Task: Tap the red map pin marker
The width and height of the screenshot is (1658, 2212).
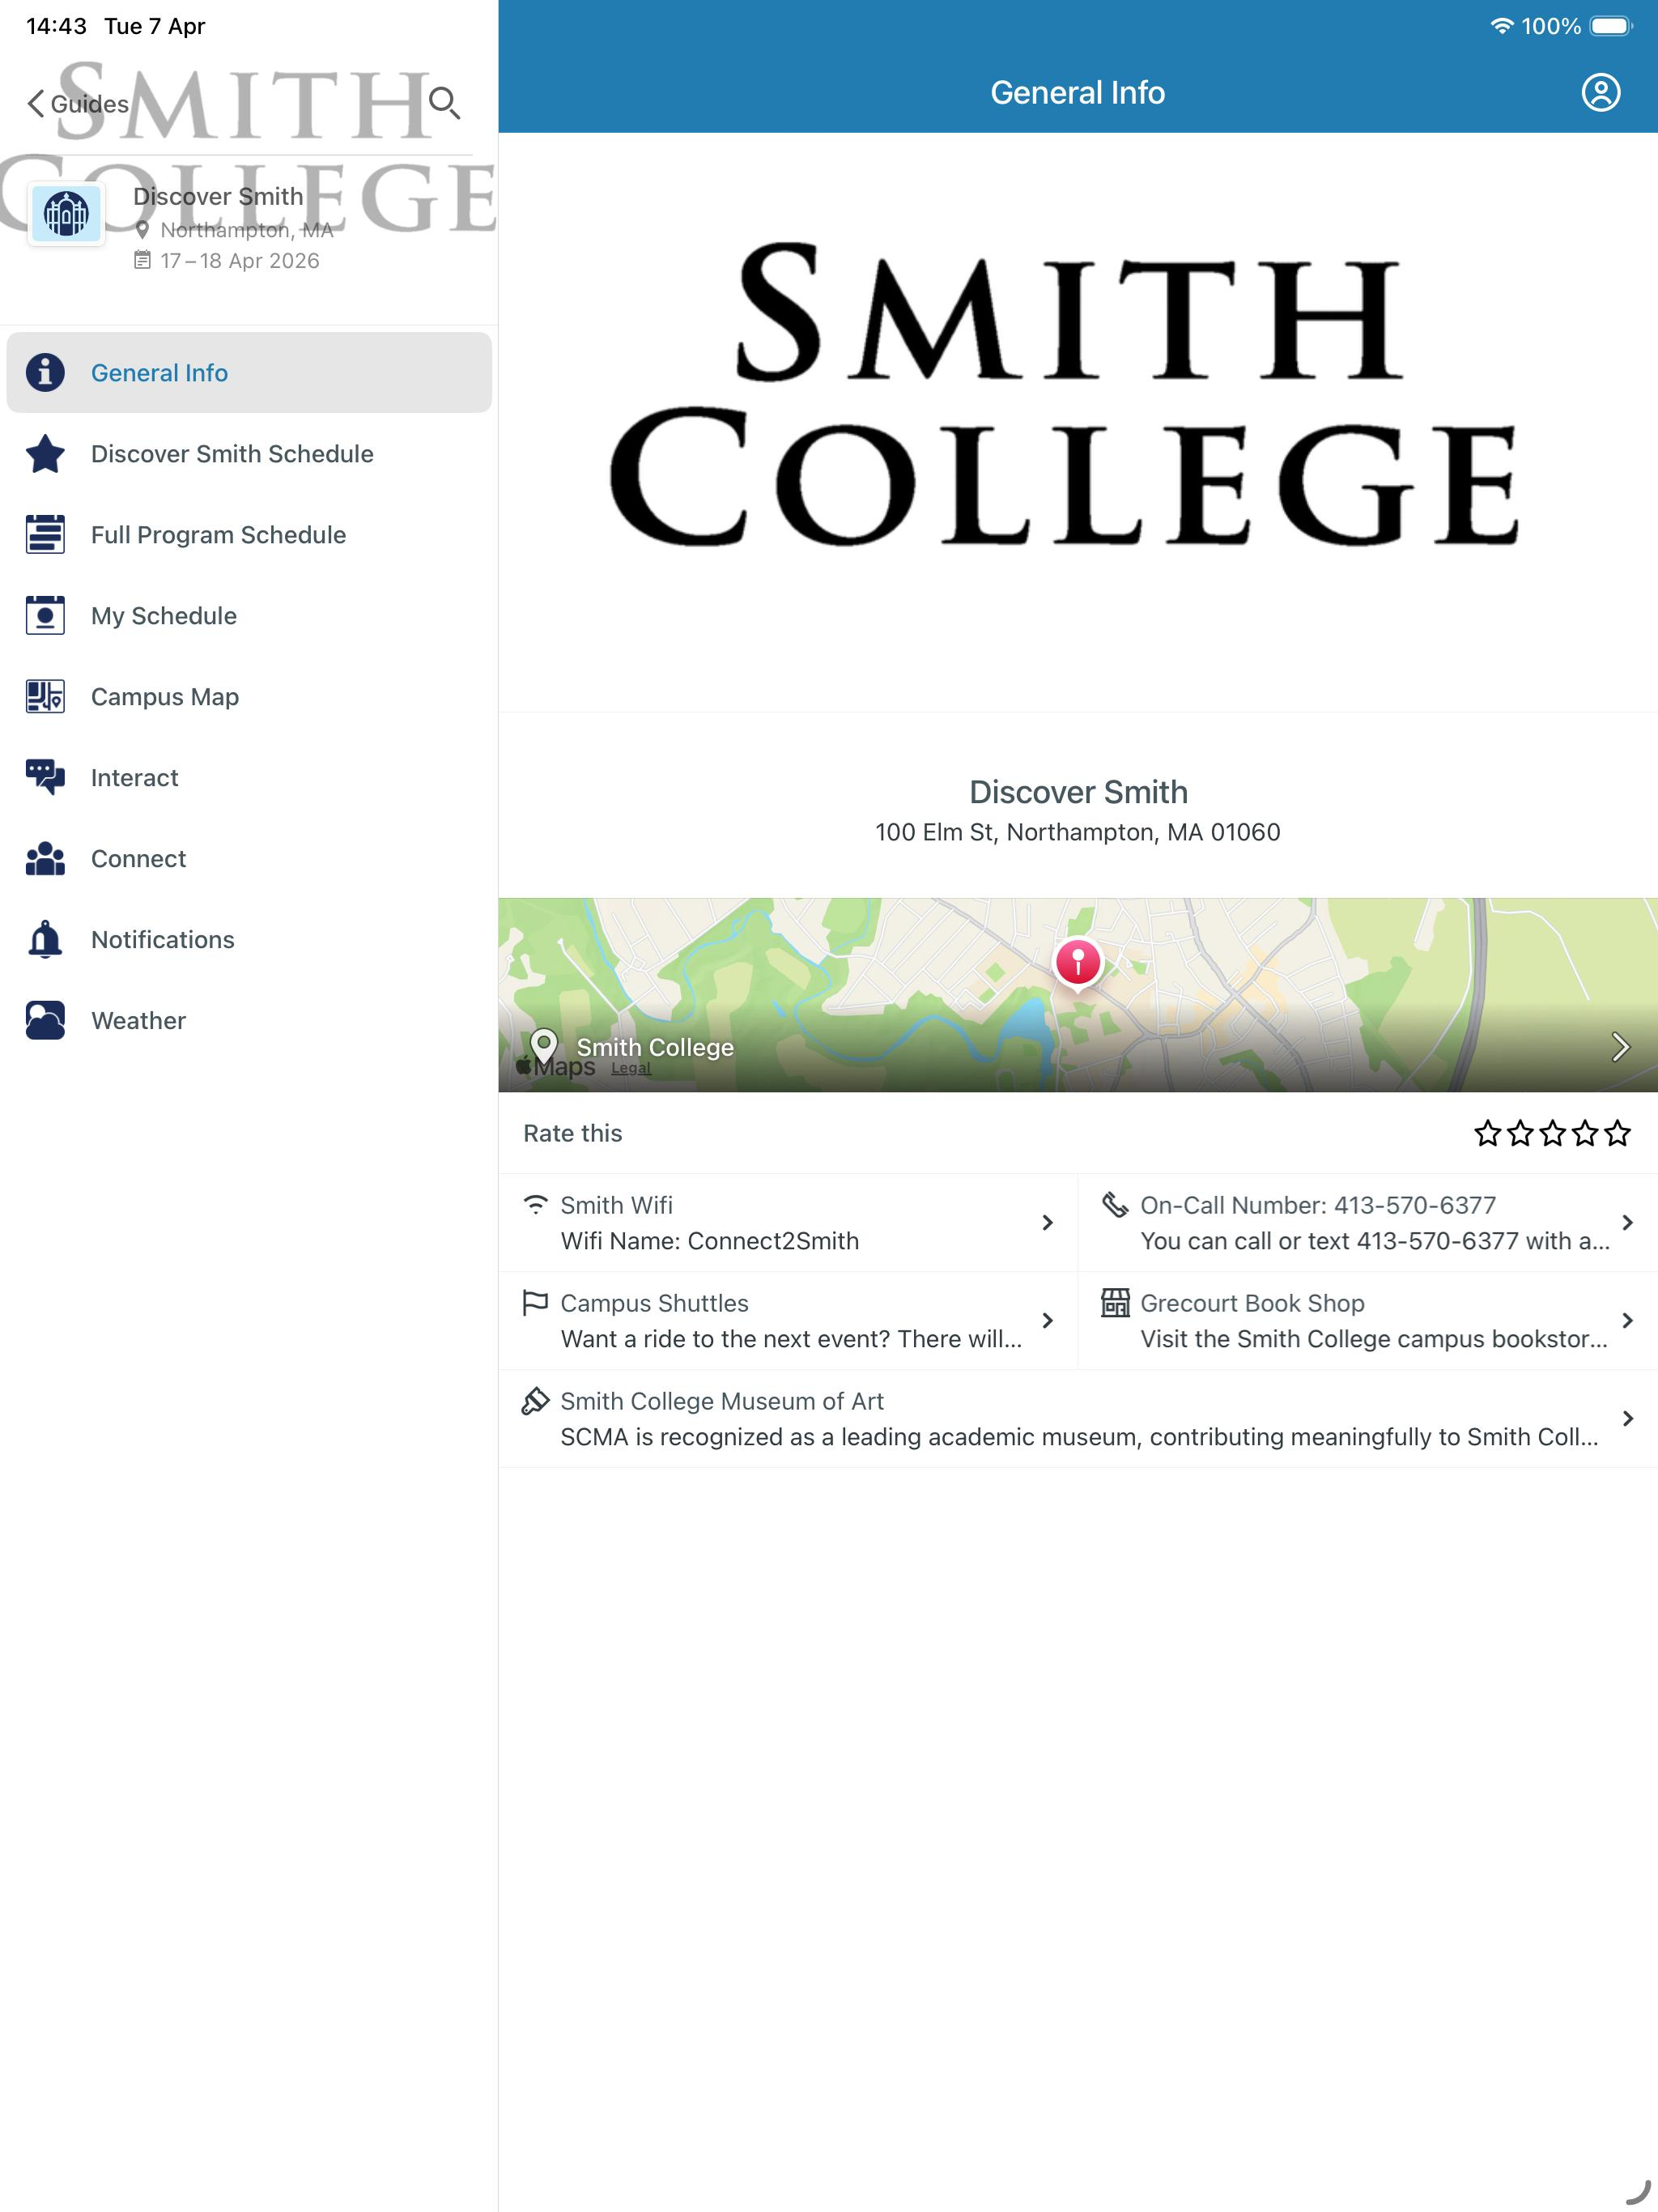Action: click(x=1078, y=963)
